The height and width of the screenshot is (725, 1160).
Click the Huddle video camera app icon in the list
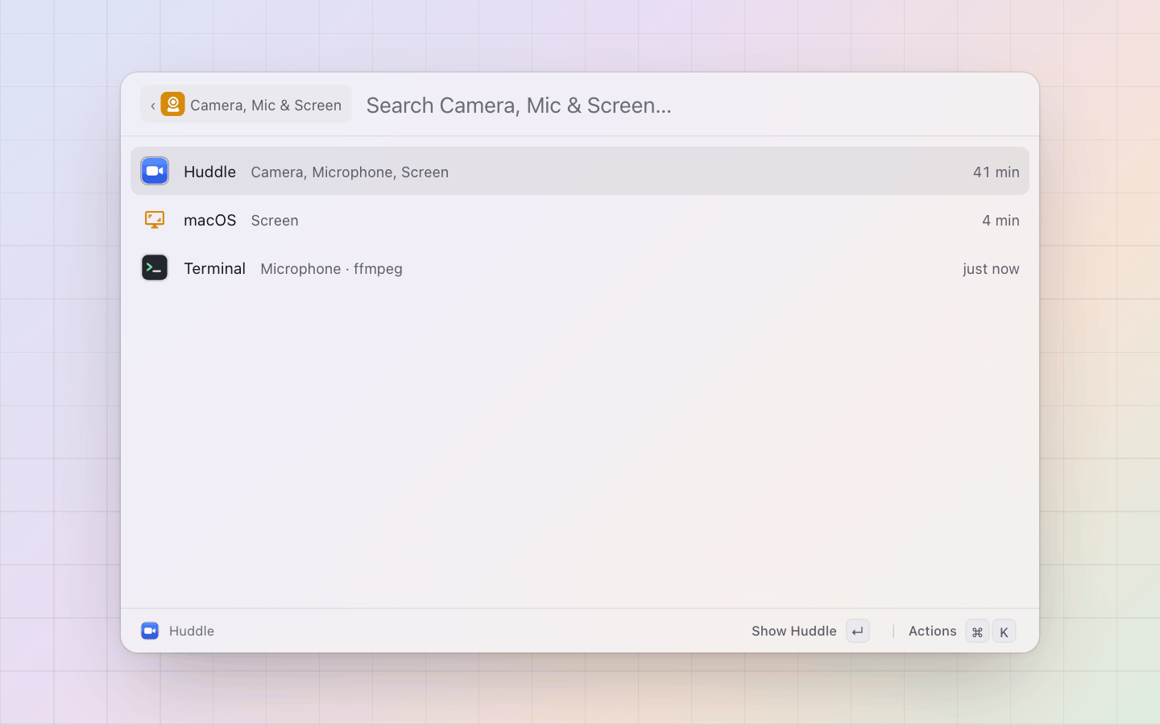point(155,171)
